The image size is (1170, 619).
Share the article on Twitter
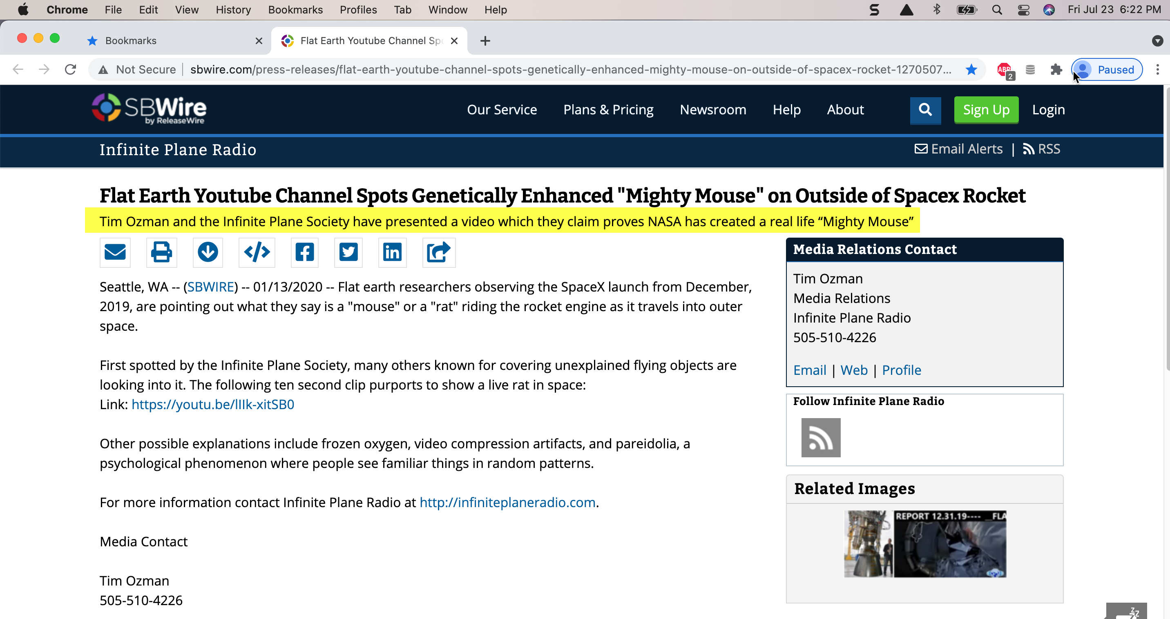point(348,252)
